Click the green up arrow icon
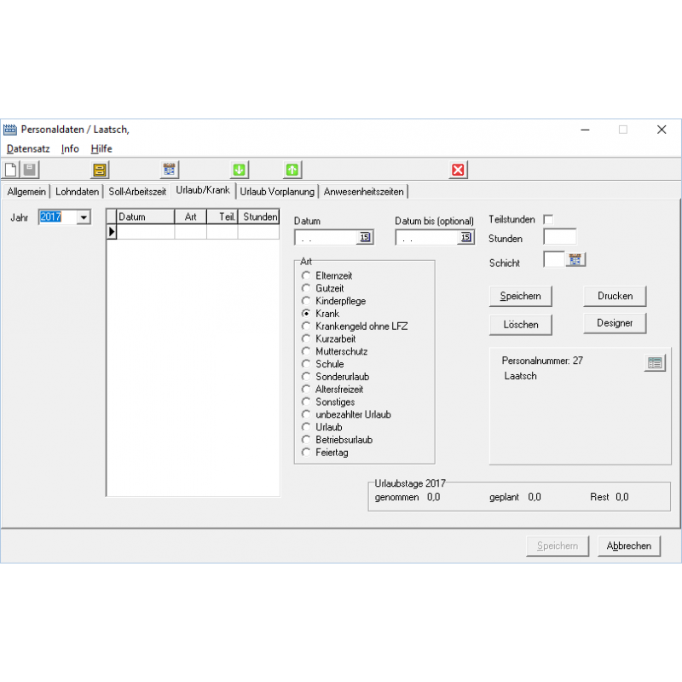The height and width of the screenshot is (682, 682). (x=292, y=170)
